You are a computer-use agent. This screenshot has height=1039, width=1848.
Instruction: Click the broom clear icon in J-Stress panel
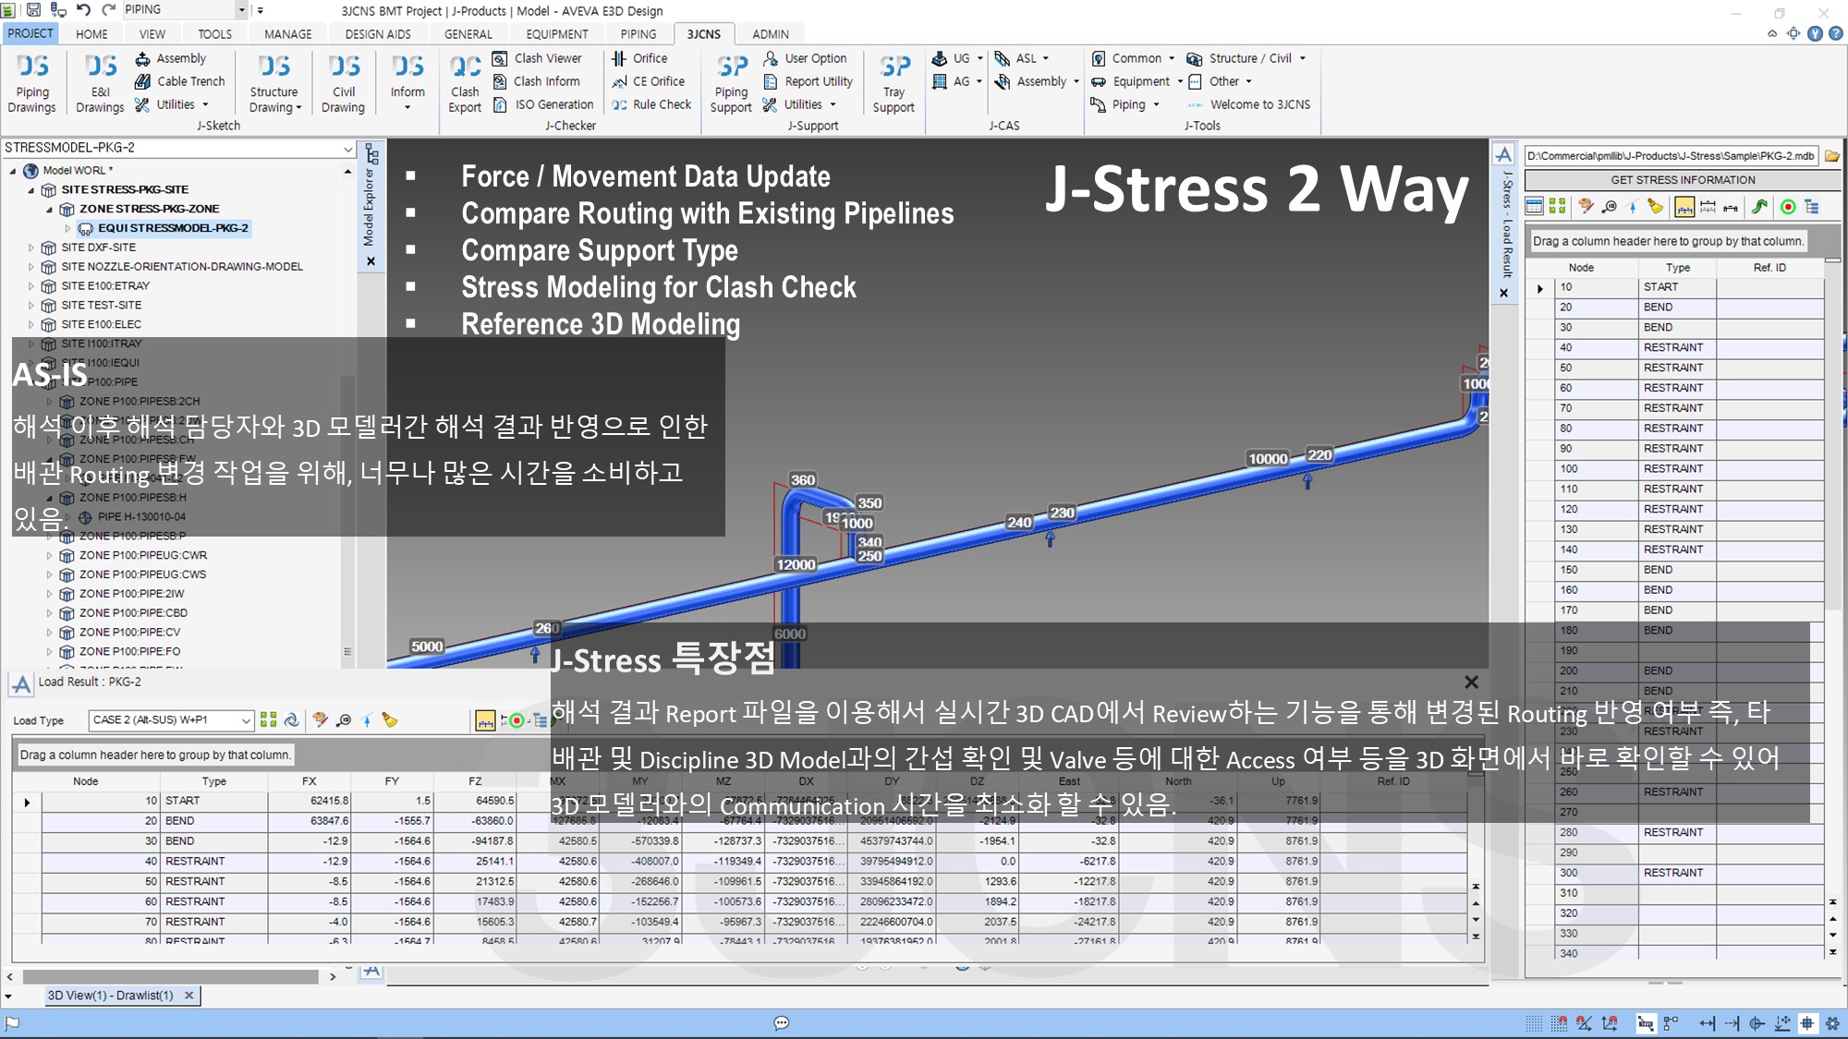click(x=1655, y=207)
